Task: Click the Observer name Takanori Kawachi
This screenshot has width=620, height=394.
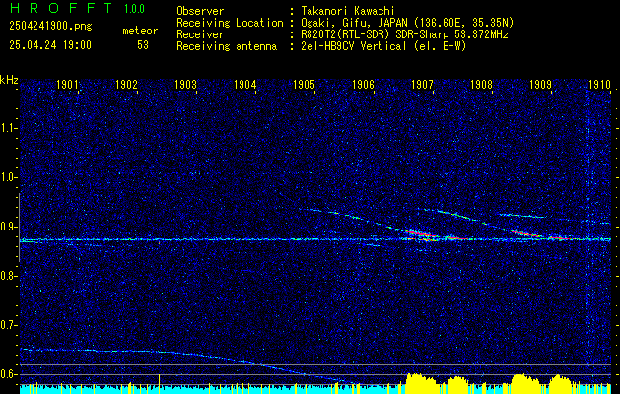Action: coord(347,11)
